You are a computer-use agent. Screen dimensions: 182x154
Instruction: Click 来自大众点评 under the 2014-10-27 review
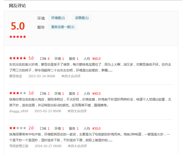[77, 146]
